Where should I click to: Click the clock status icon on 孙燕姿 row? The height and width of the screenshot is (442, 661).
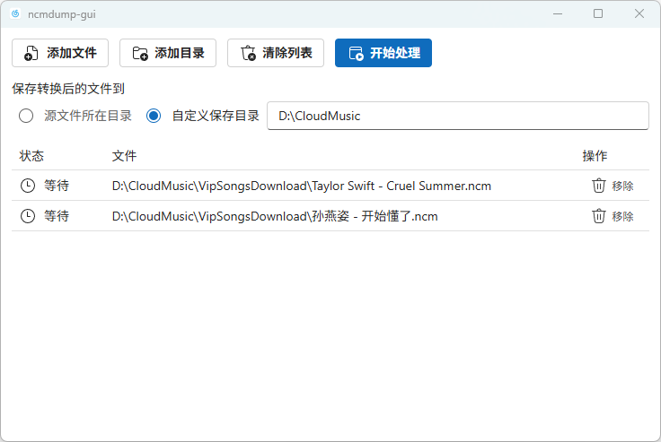28,216
